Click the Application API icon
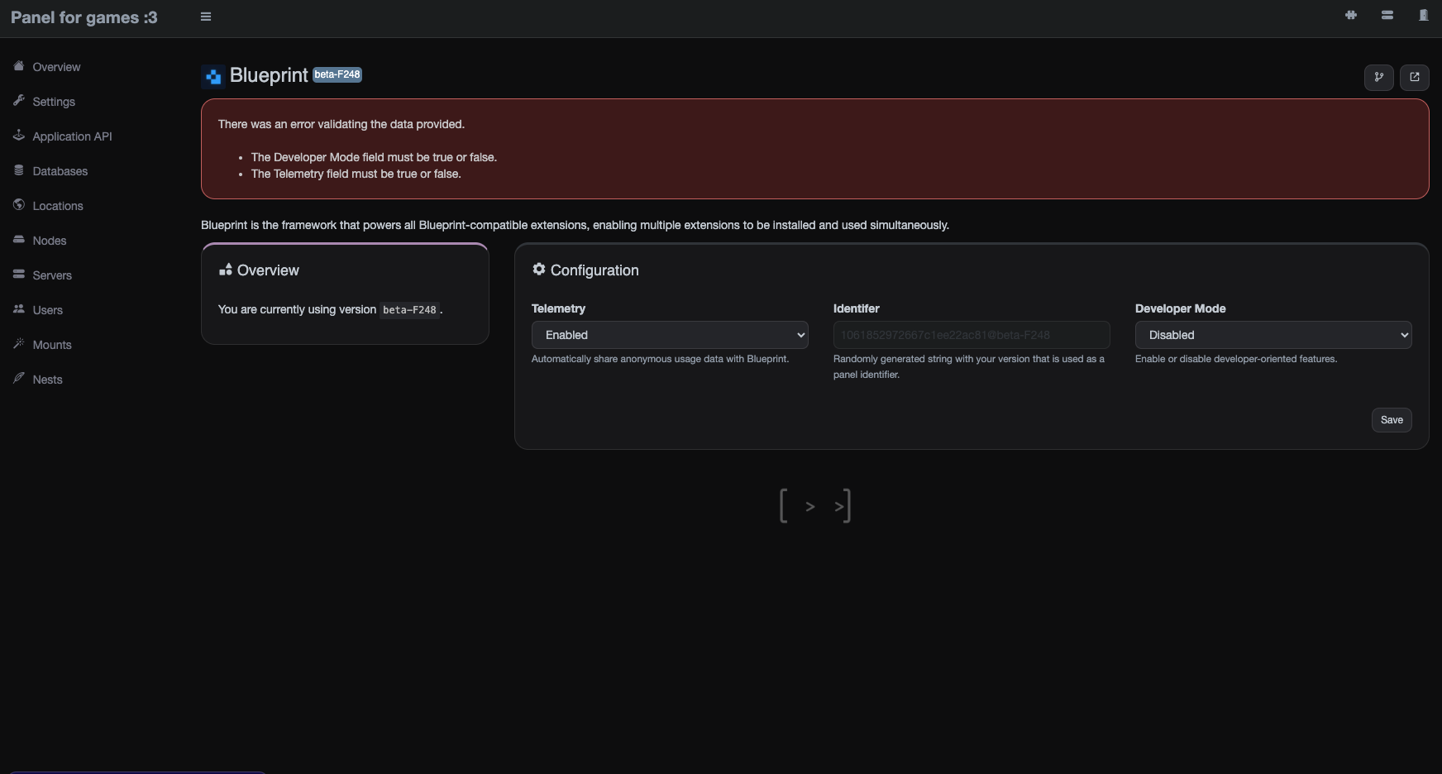Viewport: 1442px width, 774px height. point(19,136)
